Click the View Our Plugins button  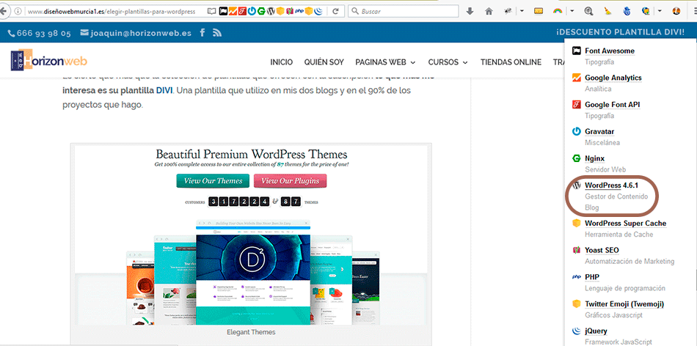(x=290, y=181)
